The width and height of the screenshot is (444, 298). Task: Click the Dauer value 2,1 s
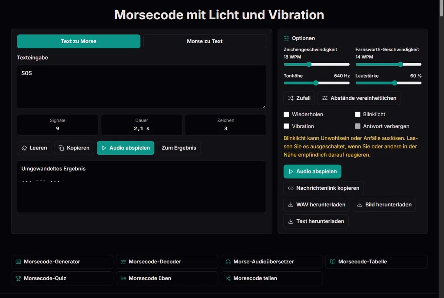point(142,129)
